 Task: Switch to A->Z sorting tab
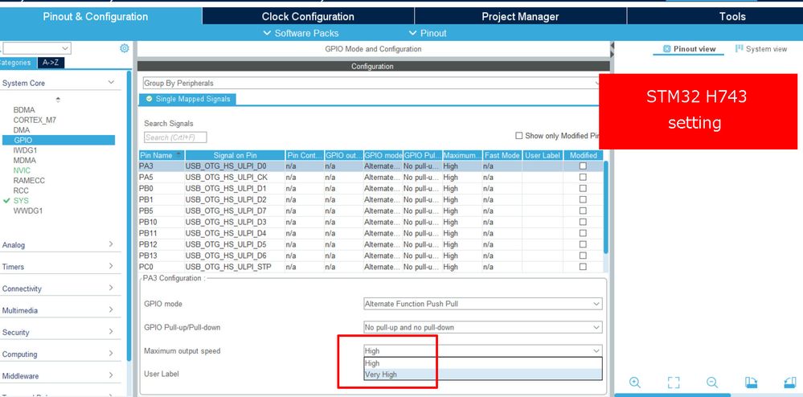(x=51, y=63)
